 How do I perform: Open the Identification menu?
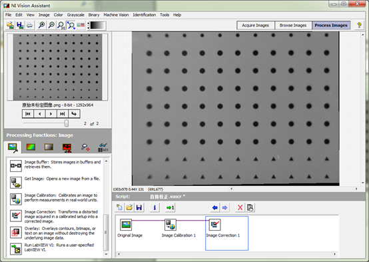pyautogui.click(x=145, y=15)
